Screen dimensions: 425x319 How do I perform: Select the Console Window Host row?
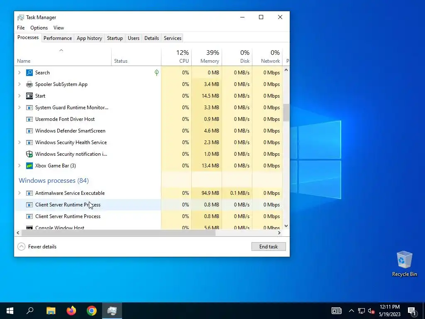pyautogui.click(x=148, y=226)
